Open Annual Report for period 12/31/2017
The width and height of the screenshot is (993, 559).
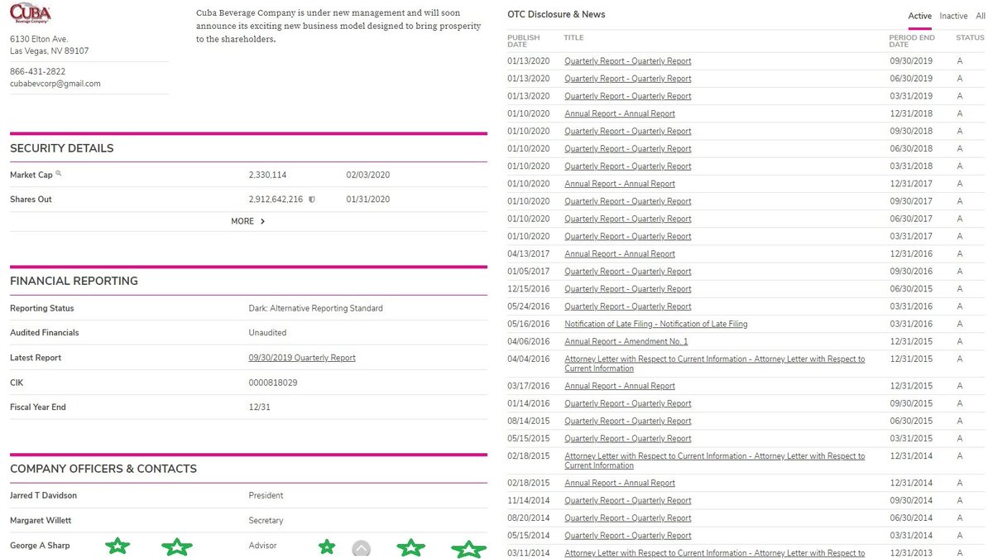tap(620, 184)
